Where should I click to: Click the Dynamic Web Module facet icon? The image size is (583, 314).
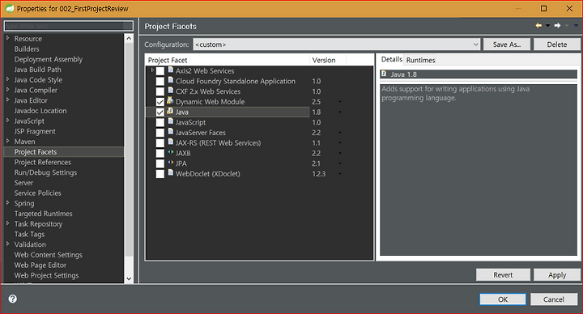[x=170, y=100]
